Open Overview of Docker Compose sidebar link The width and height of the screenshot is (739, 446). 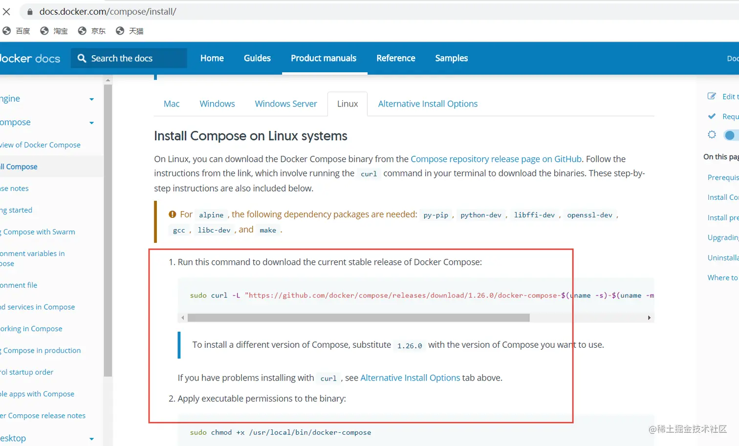coord(40,145)
